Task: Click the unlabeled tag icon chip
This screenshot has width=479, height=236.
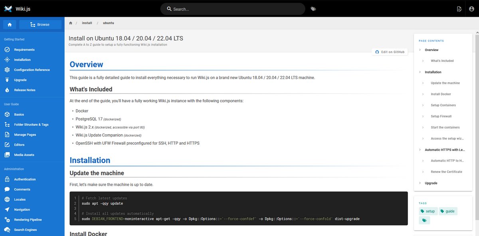Action: click(x=424, y=220)
